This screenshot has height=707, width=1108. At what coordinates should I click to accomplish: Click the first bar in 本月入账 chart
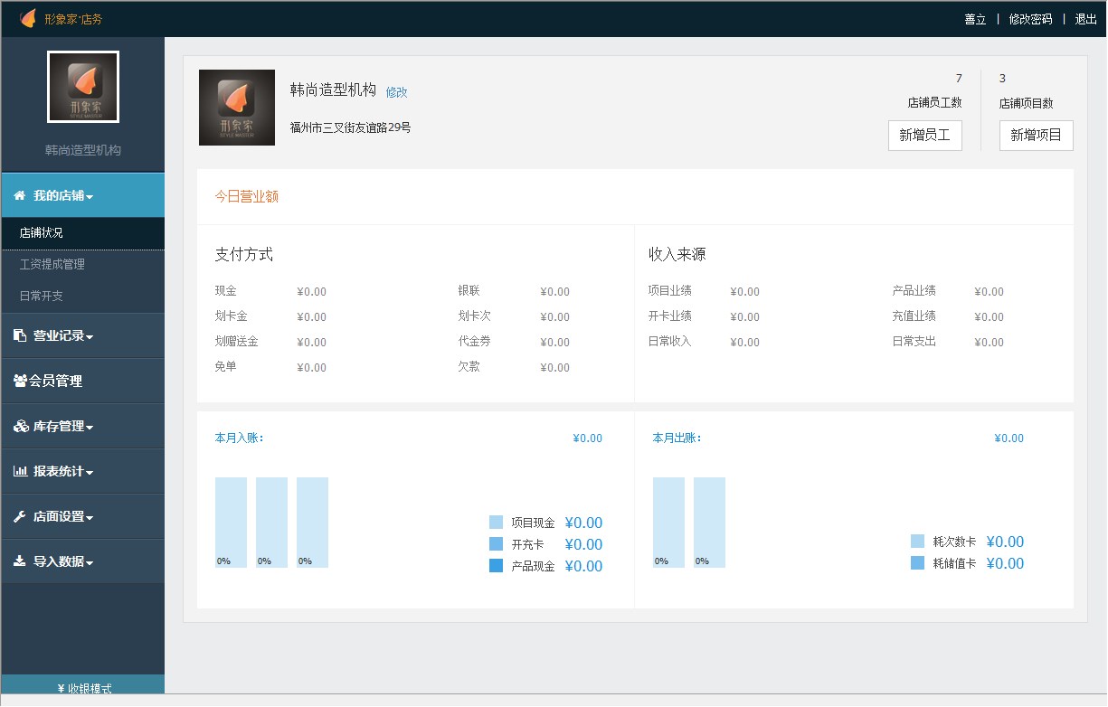(x=231, y=523)
